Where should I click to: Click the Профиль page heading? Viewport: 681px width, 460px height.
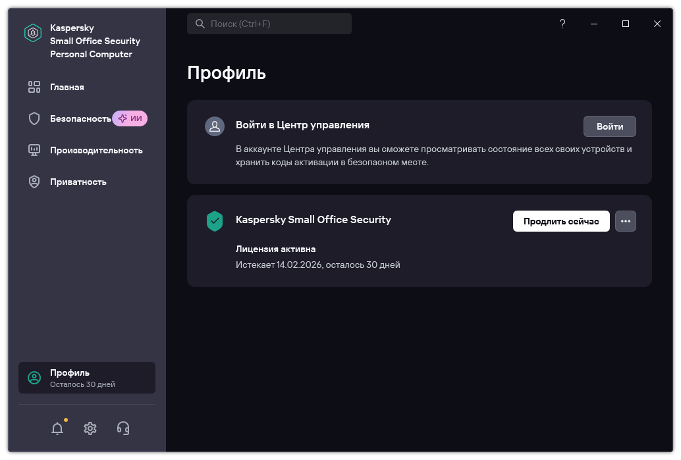(x=227, y=73)
